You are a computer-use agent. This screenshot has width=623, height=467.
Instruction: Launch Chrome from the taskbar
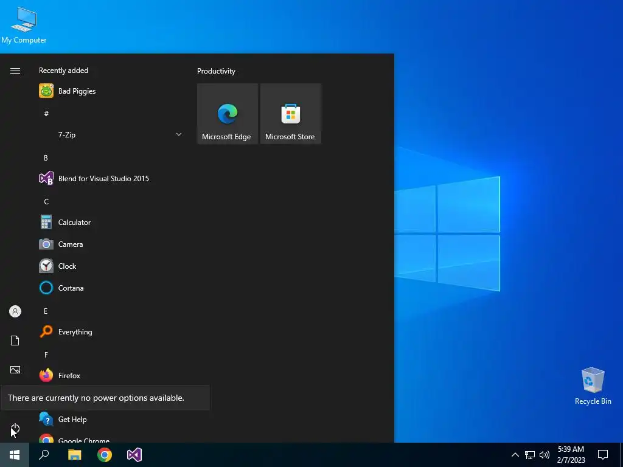pyautogui.click(x=105, y=455)
